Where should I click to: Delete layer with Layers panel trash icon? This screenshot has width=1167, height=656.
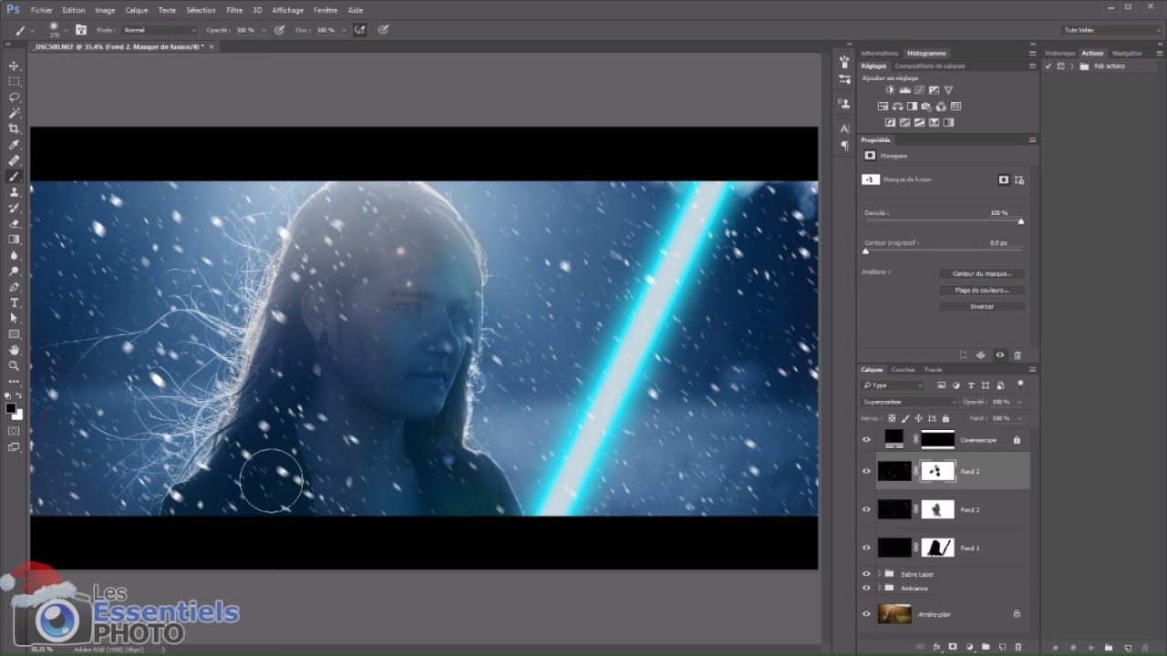(x=1018, y=647)
